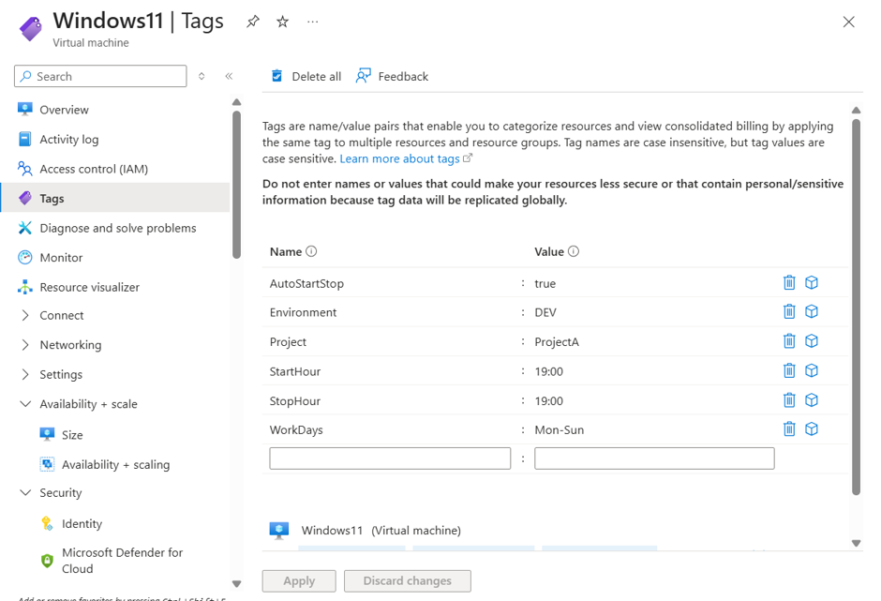
Task: Open the more options ellipsis menu
Action: [x=312, y=22]
